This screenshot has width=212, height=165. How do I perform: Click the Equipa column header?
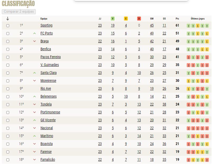coord(44,19)
